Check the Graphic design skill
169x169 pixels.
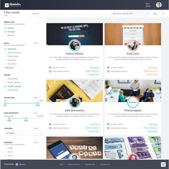click(5, 56)
